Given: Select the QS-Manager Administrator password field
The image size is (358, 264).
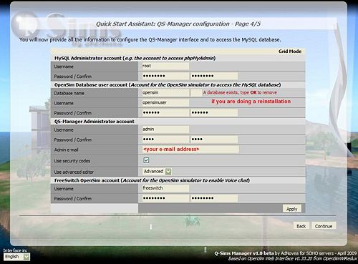Looking at the screenshot, I should [x=165, y=140].
